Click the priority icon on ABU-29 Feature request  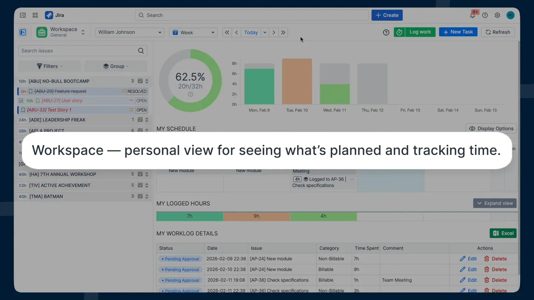click(x=124, y=91)
